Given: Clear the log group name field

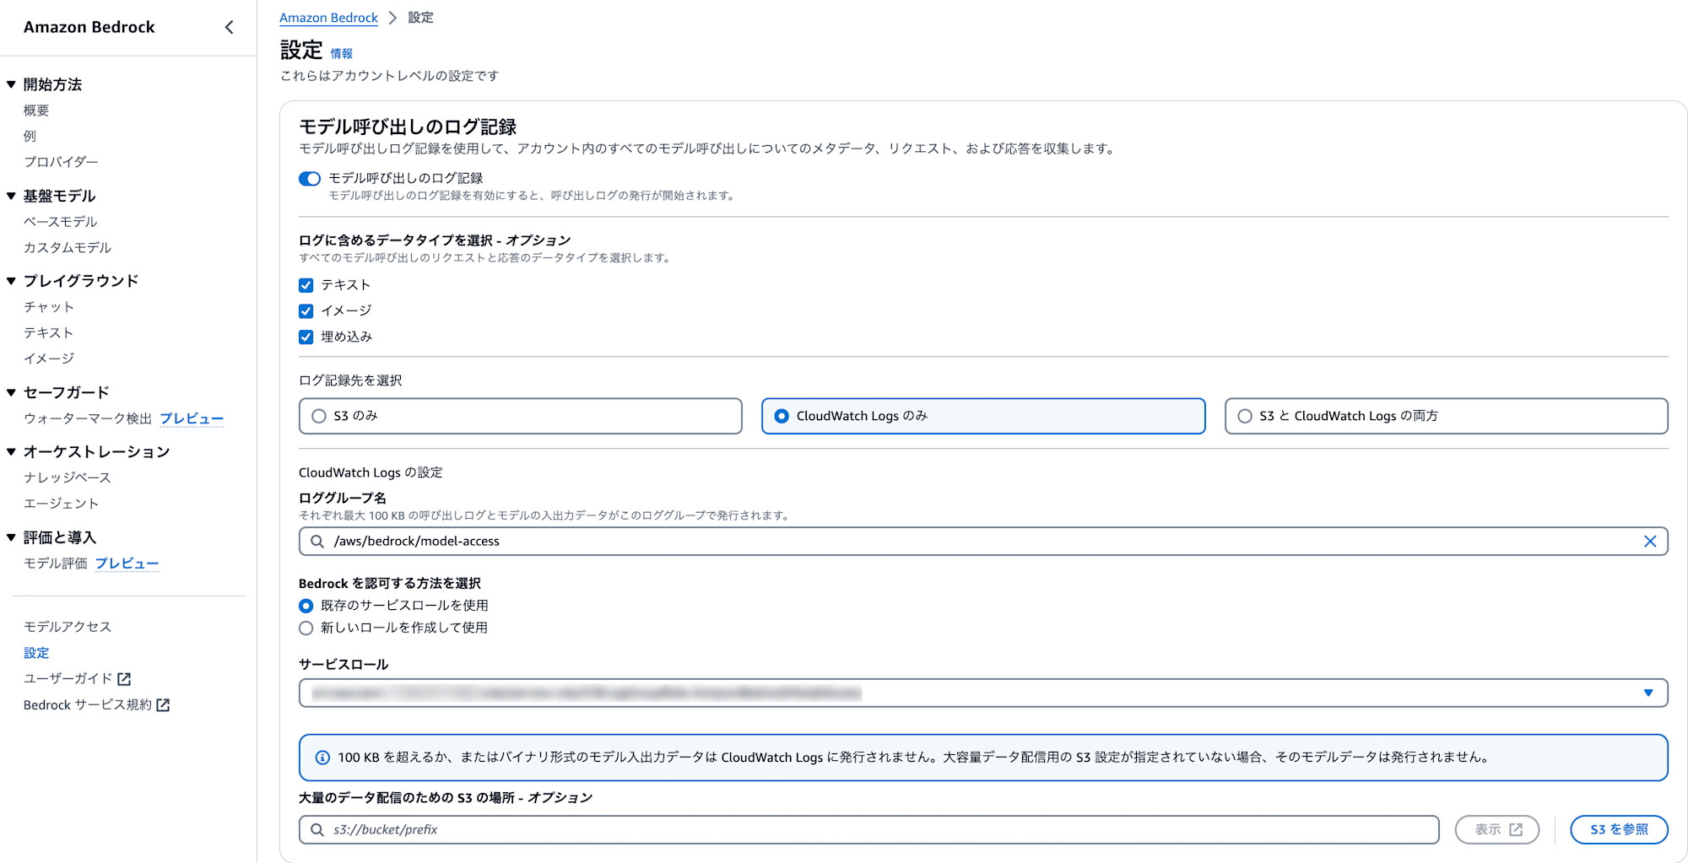Looking at the screenshot, I should click(1650, 542).
